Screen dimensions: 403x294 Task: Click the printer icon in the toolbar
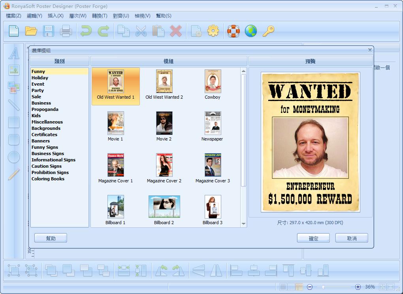coord(66,31)
